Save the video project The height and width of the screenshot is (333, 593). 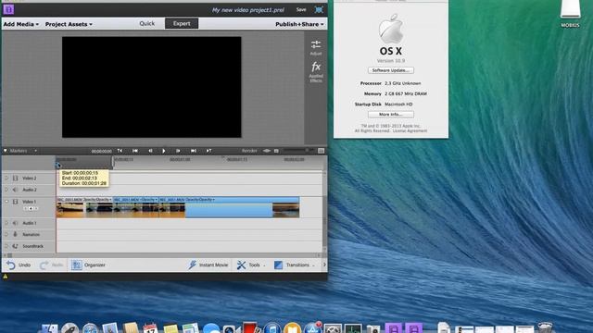(301, 10)
